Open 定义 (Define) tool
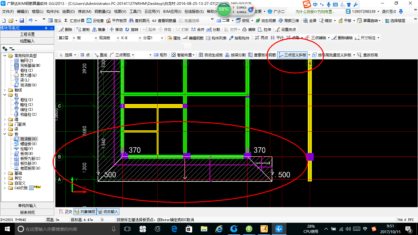 coord(55,21)
